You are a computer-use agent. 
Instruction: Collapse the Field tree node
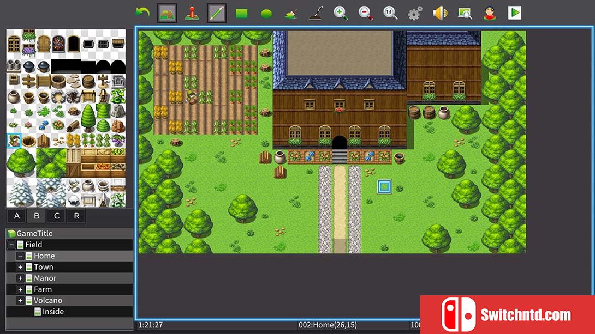pos(11,245)
